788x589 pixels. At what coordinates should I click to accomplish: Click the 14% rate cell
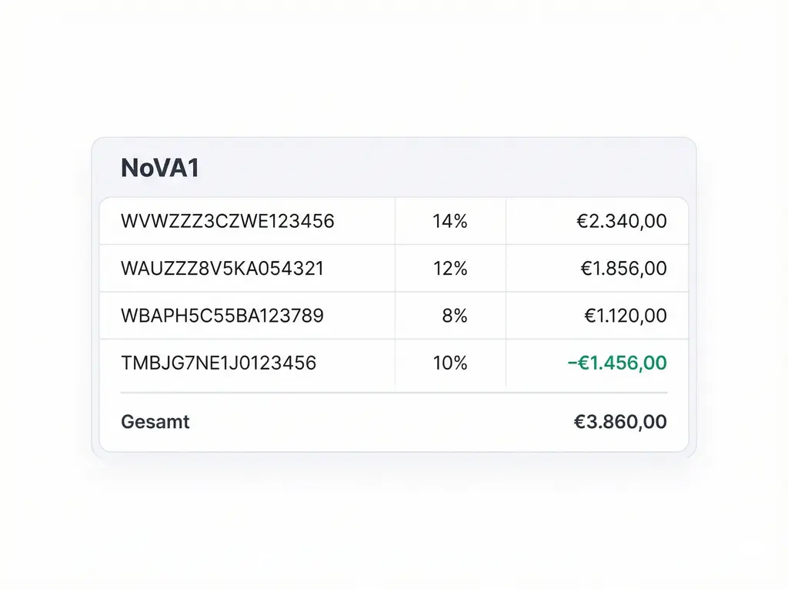coord(450,222)
